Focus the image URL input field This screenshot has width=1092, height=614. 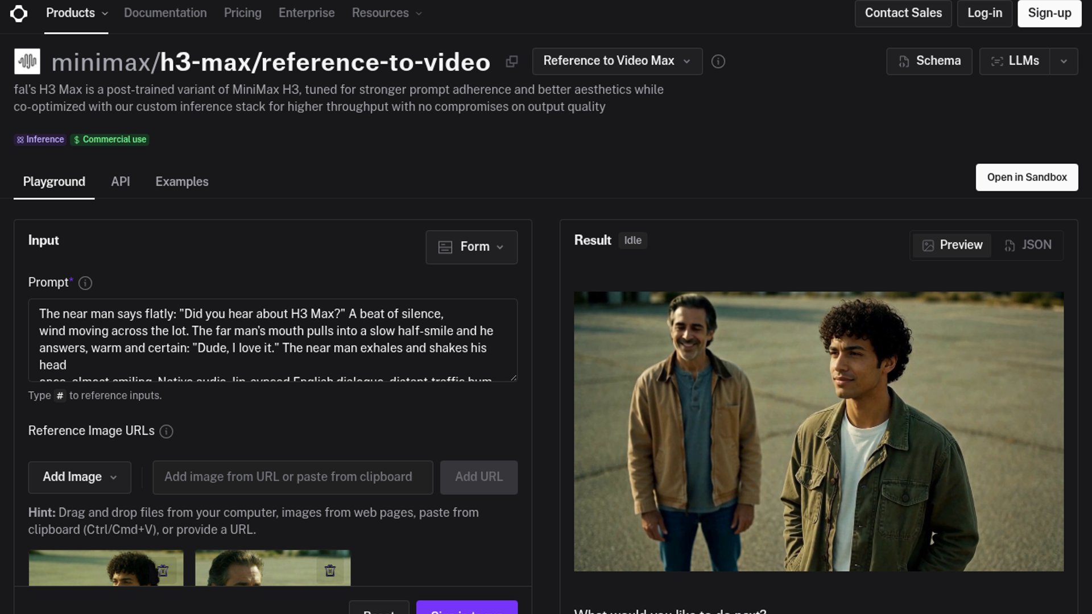[x=293, y=477]
